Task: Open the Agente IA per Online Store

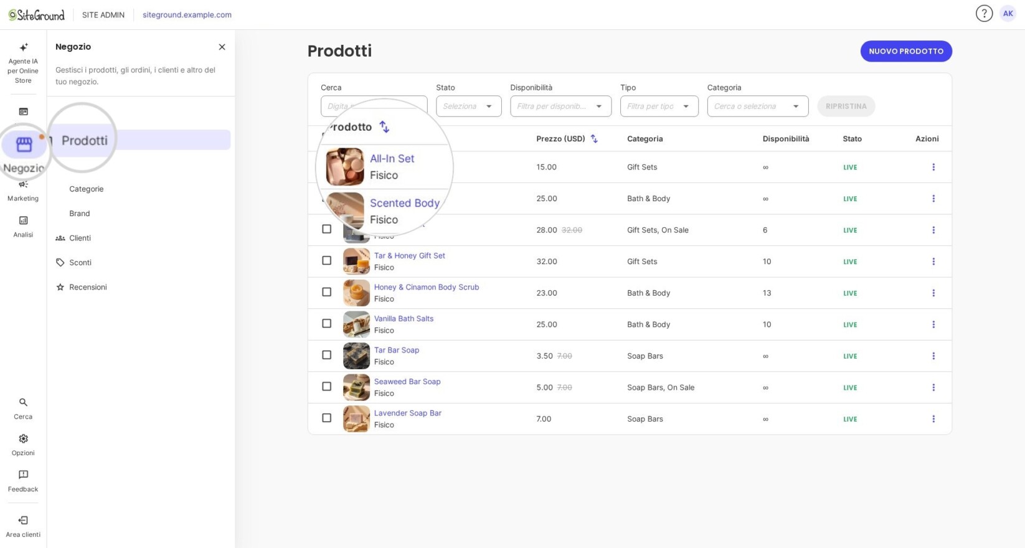Action: click(x=23, y=63)
